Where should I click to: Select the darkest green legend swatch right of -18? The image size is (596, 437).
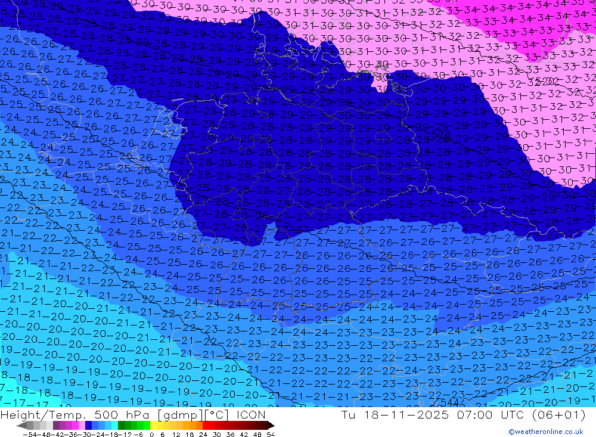(121, 426)
